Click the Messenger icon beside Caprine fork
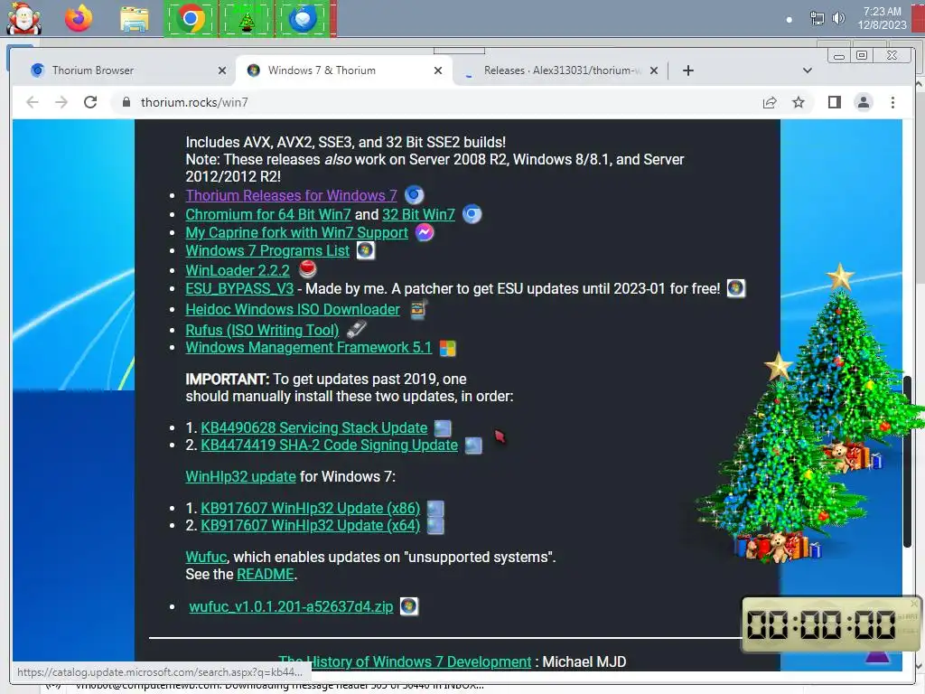This screenshot has width=925, height=694. click(x=425, y=232)
